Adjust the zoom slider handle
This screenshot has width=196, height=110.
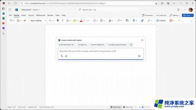pos(143,107)
